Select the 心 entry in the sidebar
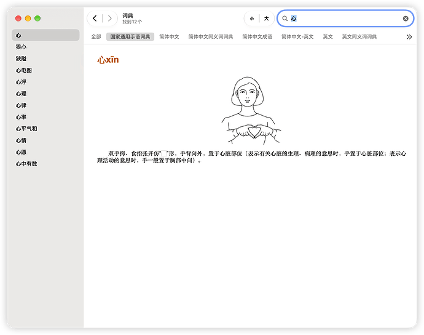This screenshot has width=424, height=335. [45, 35]
